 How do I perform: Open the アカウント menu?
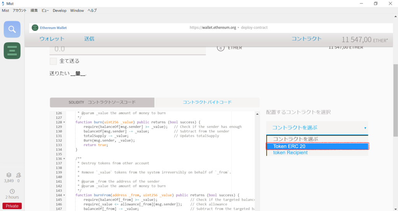click(x=19, y=10)
